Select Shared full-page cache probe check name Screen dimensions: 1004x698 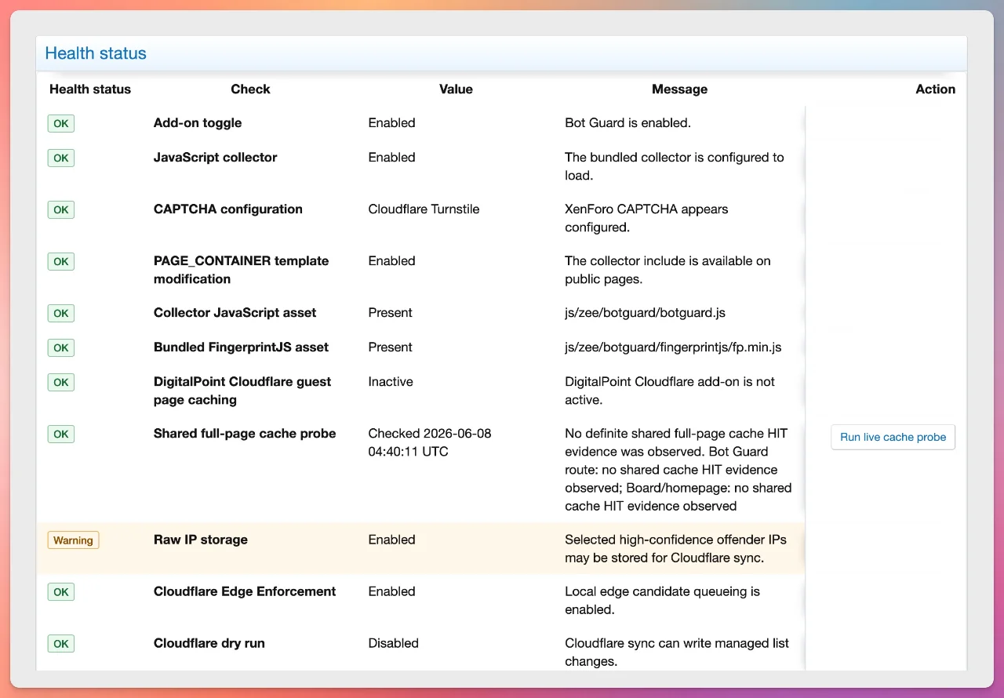(x=245, y=433)
